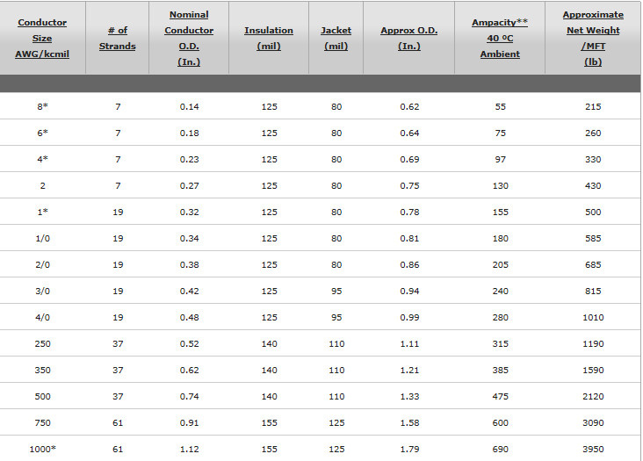Select ampacity value 690
The image size is (643, 461).
click(501, 449)
